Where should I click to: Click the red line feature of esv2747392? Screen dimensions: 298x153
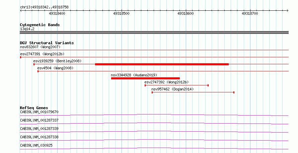177,85
